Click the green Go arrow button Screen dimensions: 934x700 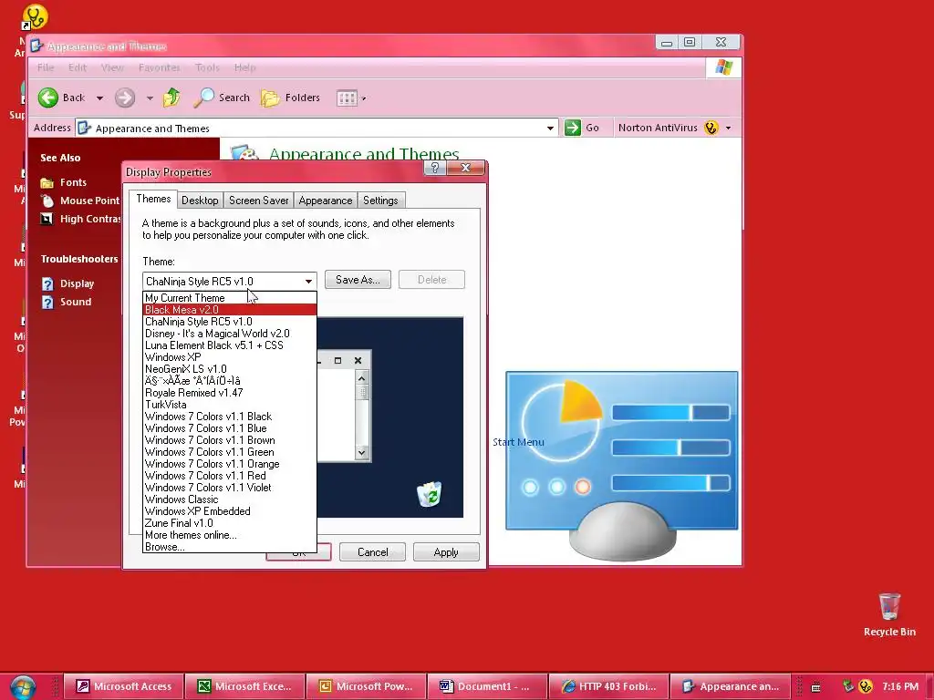point(573,128)
